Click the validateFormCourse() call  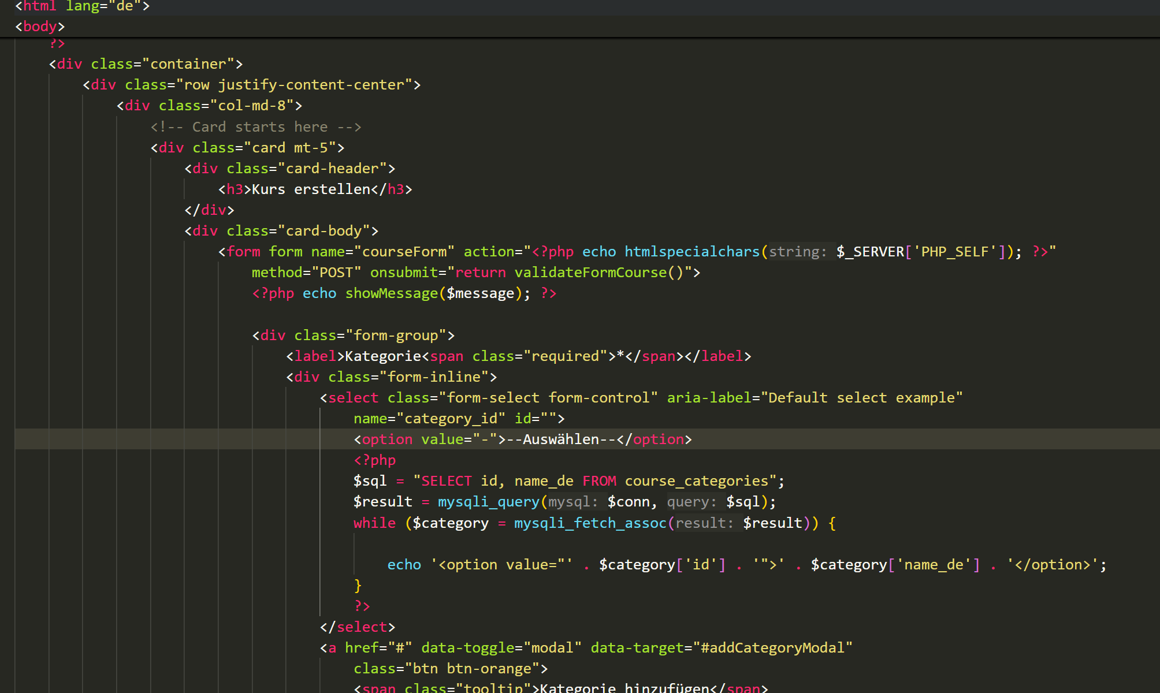(598, 273)
